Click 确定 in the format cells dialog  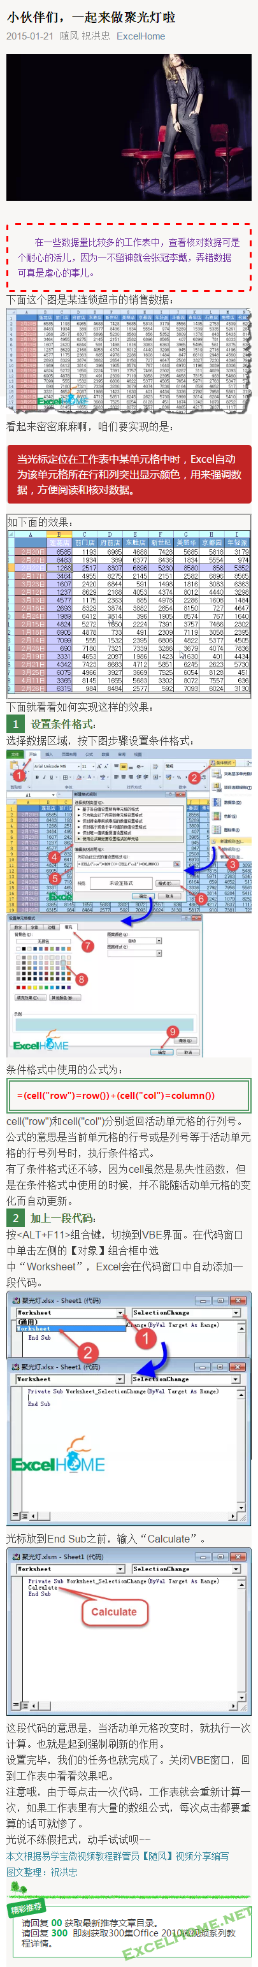(x=161, y=1052)
